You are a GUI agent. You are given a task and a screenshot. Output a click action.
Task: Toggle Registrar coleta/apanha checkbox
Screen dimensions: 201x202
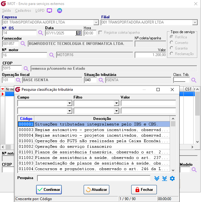100,33
